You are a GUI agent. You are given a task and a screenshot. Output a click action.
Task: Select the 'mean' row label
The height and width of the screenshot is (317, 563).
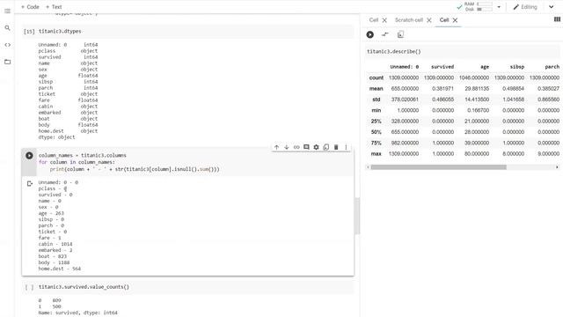(376, 88)
